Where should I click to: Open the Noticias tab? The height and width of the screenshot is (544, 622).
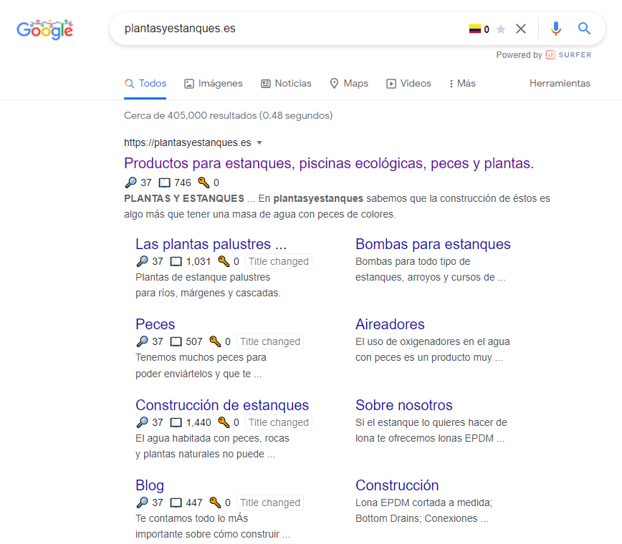pyautogui.click(x=286, y=84)
